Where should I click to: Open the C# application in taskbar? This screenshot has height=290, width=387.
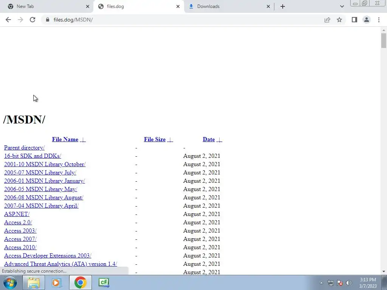[x=104, y=282]
